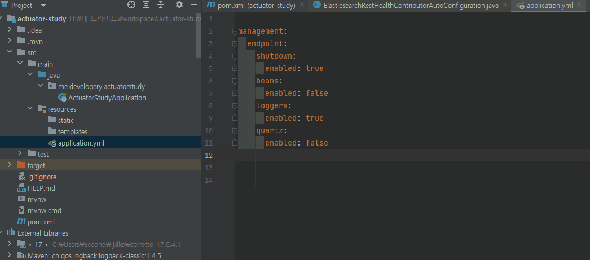Click the Project panel vertical scrollbar
Viewport: 590px width, 260px height.
point(199,36)
